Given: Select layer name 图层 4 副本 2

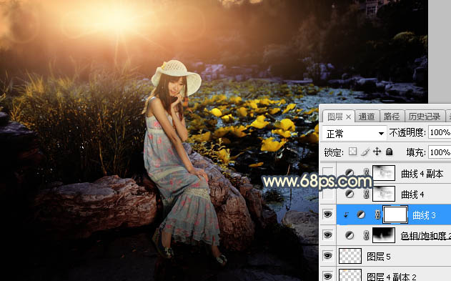Looking at the screenshot, I should click(392, 277).
